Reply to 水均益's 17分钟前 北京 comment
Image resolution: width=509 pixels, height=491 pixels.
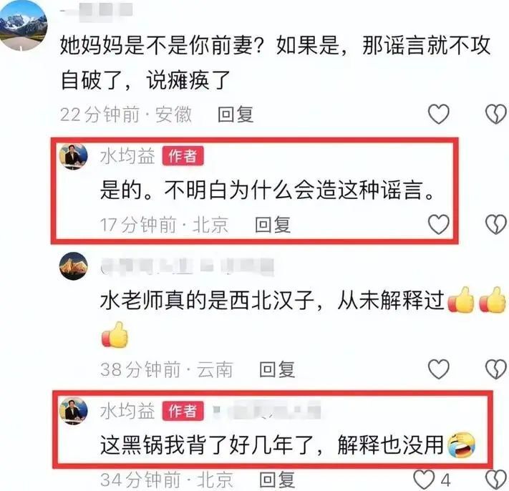[x=273, y=225]
